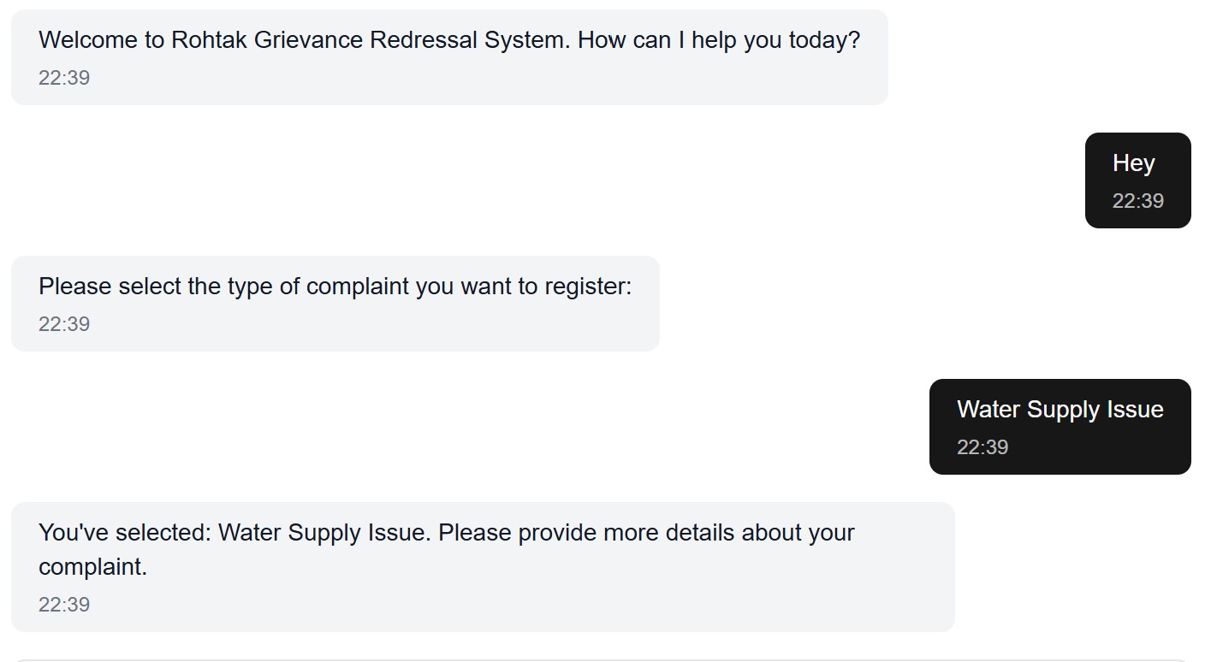Viewport: 1217px width, 662px height.
Task: Click the "You've selected:" text
Action: [x=125, y=533]
